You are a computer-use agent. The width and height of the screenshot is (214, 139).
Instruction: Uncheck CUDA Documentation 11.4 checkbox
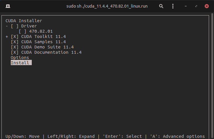point(13,52)
